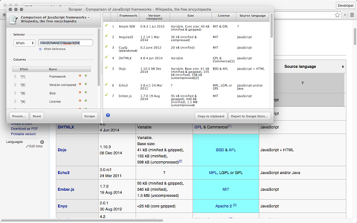Click the XPath header in the Columns table

pyautogui.click(x=24, y=70)
